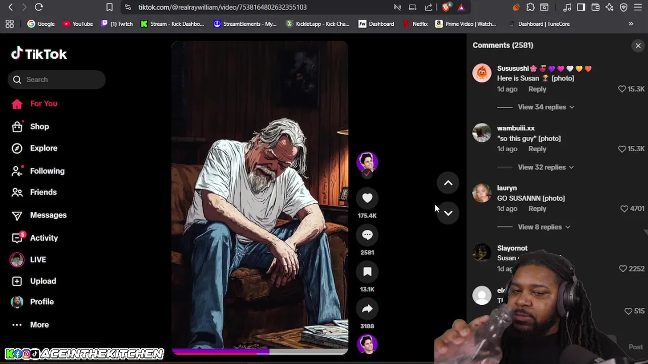
Task: Open the share icon in the address bar
Action: point(429,7)
